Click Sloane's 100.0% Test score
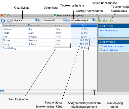 pyautogui.click(x=84, y=40)
